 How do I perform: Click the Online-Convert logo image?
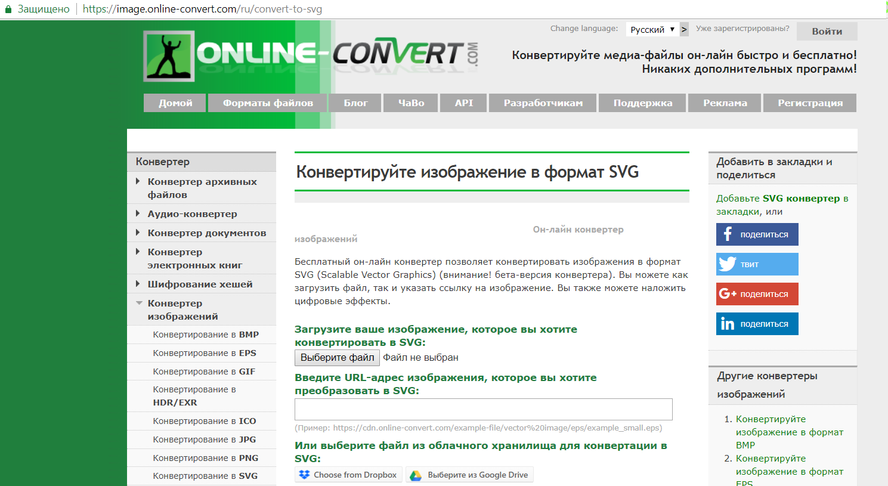tap(310, 55)
